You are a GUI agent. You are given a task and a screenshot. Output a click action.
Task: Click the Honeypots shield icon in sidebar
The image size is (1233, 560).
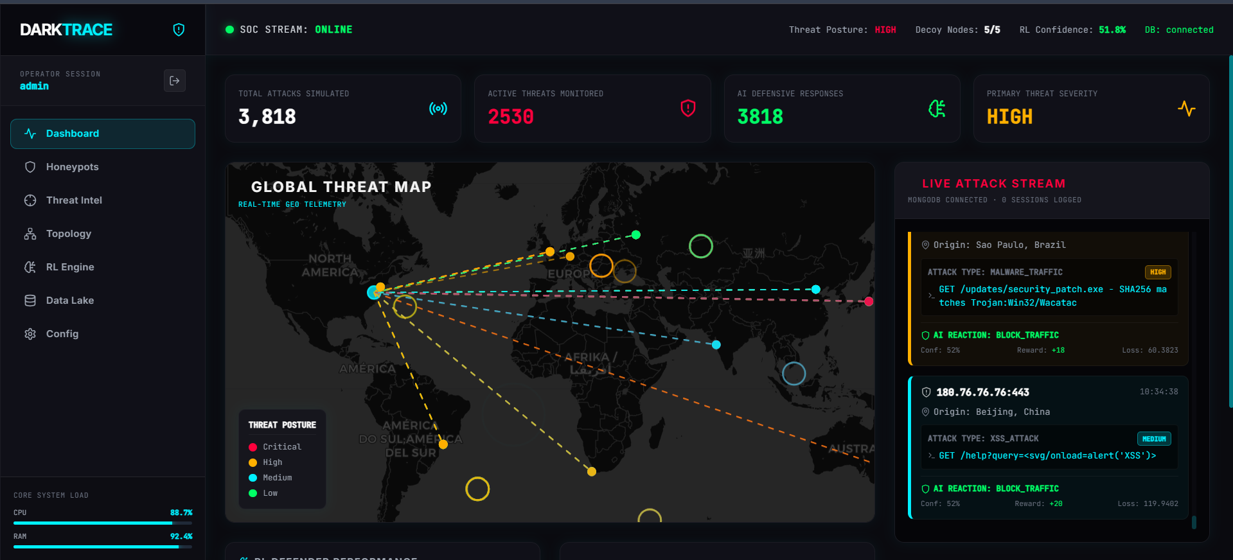[x=30, y=167]
